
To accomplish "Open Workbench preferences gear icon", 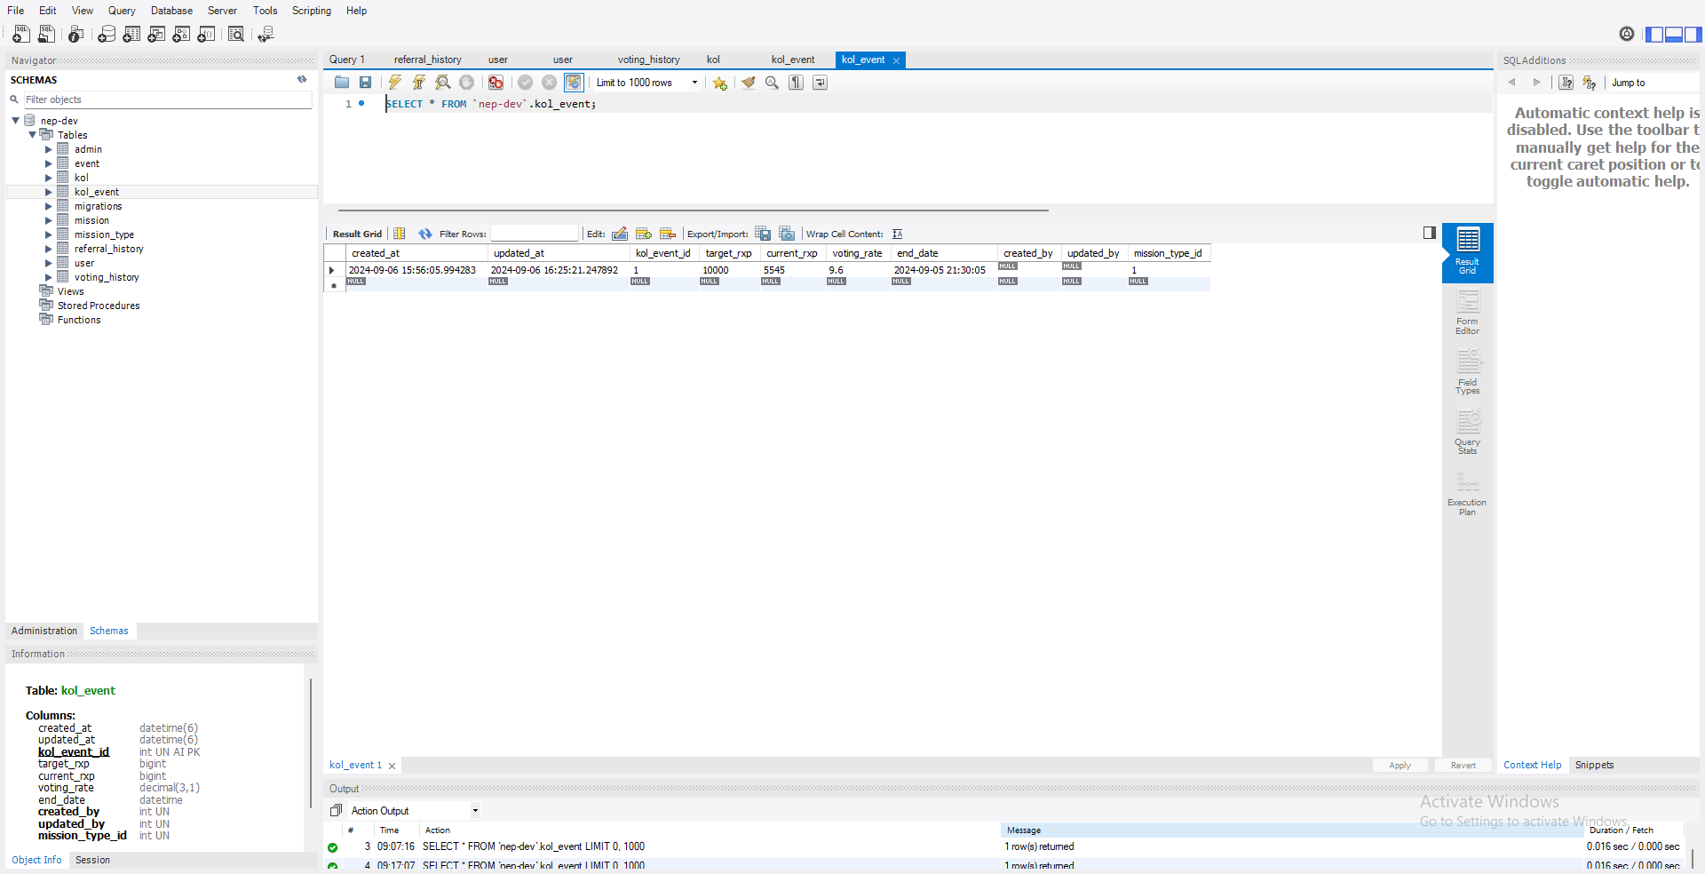I will click(x=1627, y=34).
